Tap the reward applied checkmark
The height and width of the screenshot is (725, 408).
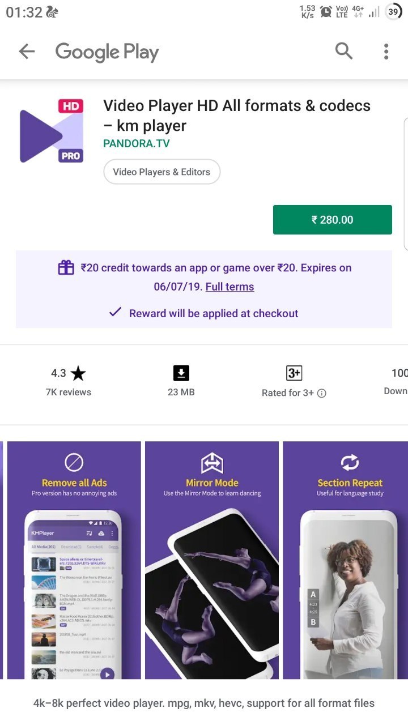click(x=116, y=312)
